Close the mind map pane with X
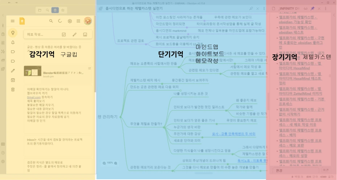Viewport: 337px width, 180px height. [x=258, y=9]
